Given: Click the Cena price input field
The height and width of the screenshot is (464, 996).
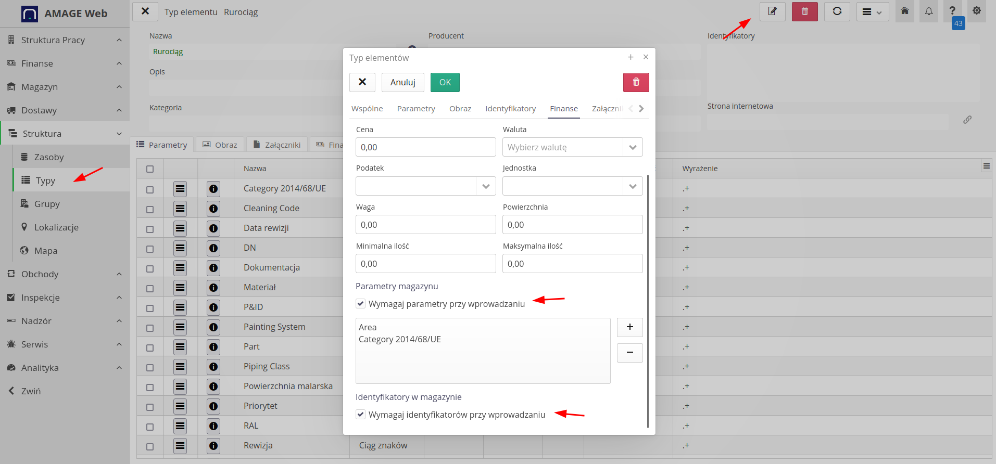Looking at the screenshot, I should coord(425,147).
